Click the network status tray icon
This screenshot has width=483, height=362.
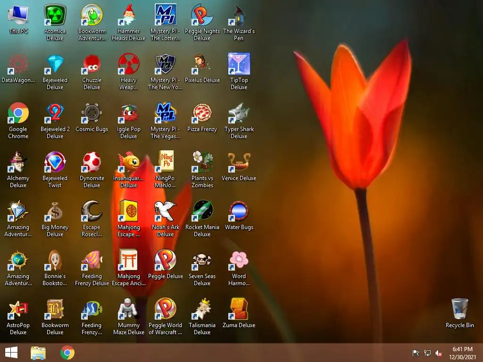click(x=427, y=353)
